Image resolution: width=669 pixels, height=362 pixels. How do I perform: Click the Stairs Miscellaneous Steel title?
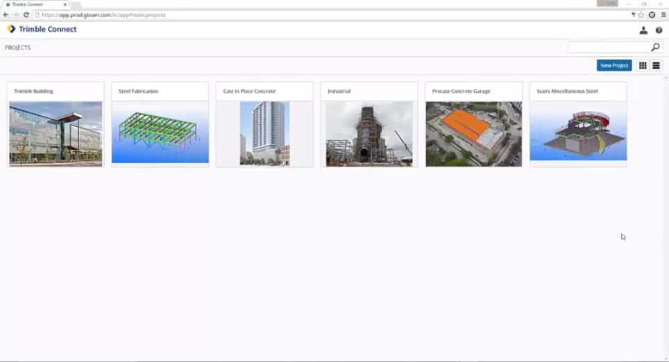[567, 92]
